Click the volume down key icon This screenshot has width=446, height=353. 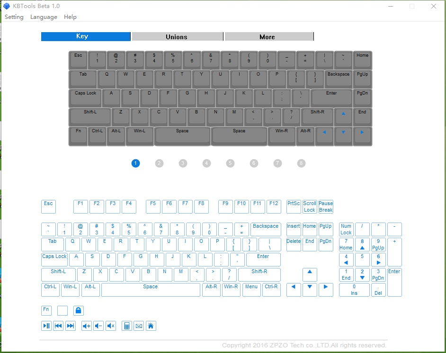98,326
